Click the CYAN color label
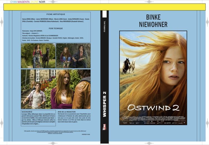 14,2
